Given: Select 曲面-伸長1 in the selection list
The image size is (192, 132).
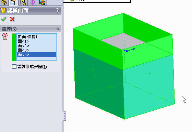Looking at the screenshot, I should coord(37,37).
